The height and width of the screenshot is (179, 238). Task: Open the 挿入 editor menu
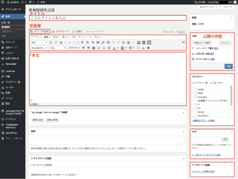click(65, 37)
